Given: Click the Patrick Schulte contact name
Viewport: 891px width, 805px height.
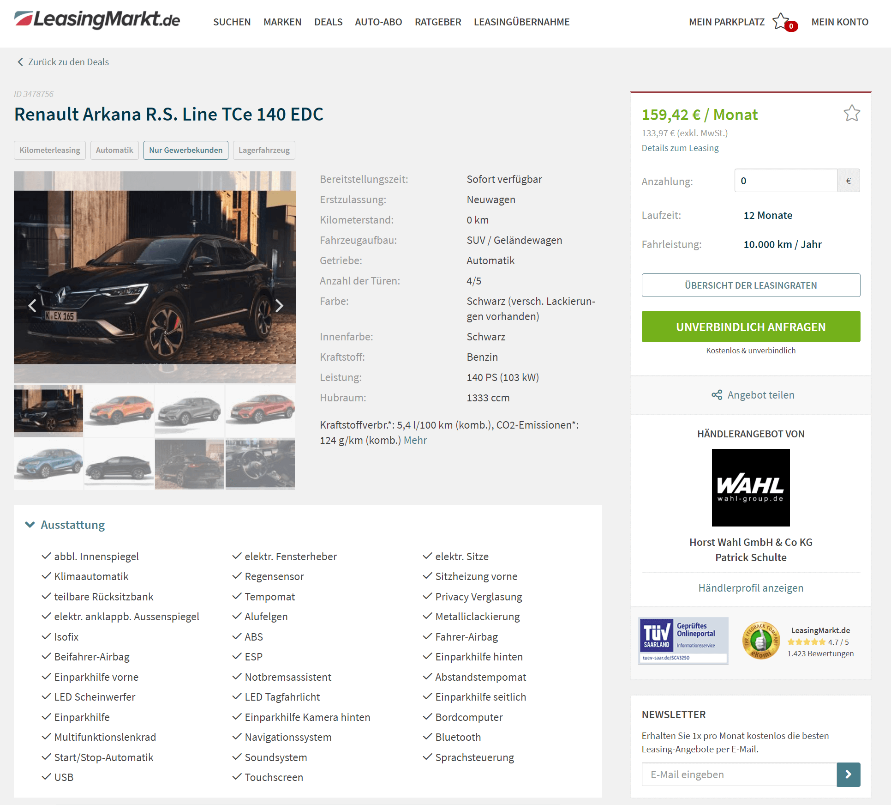Looking at the screenshot, I should click(x=751, y=557).
